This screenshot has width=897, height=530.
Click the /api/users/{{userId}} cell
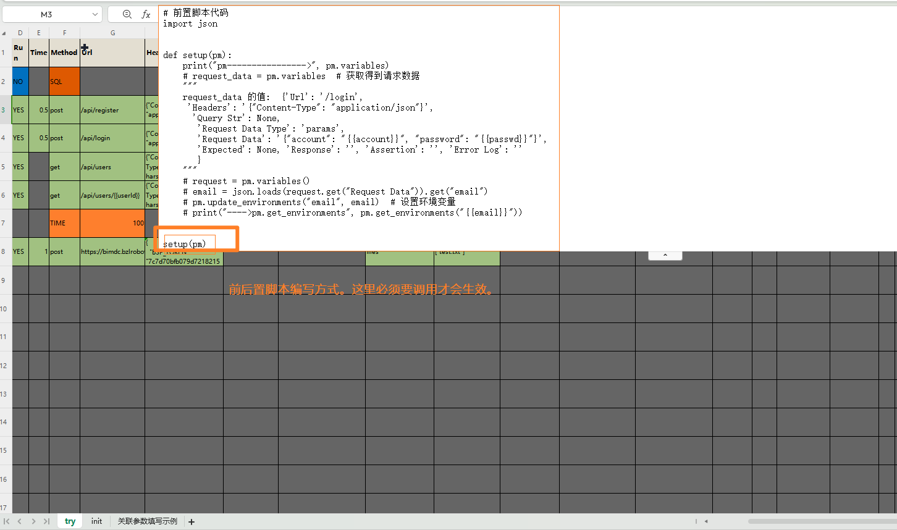tap(112, 195)
